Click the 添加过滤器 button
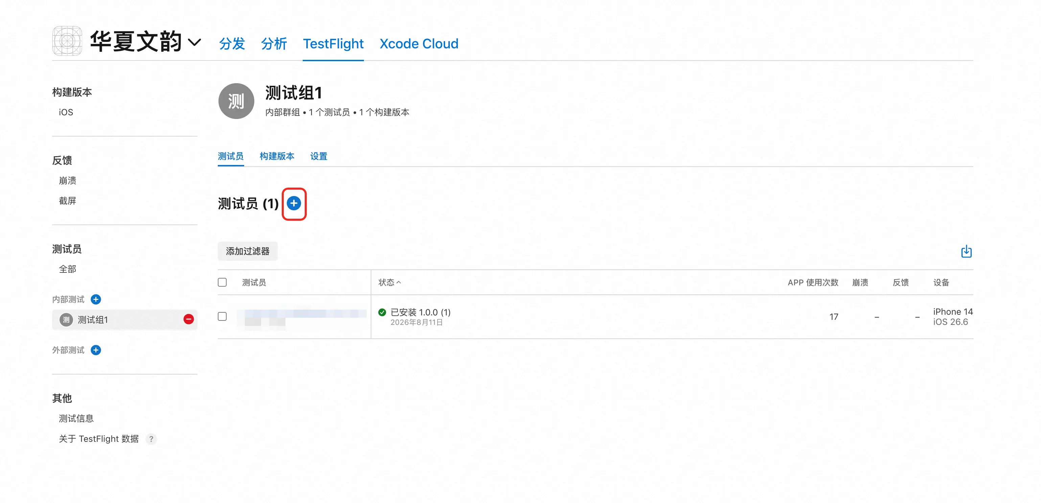This screenshot has width=1041, height=503. pyautogui.click(x=247, y=251)
